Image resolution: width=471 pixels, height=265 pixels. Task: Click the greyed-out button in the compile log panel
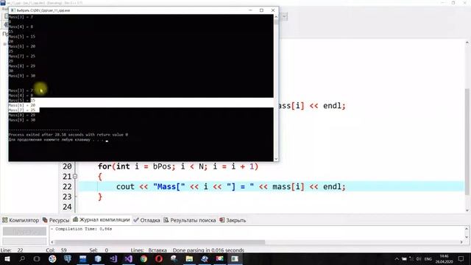tap(24, 231)
